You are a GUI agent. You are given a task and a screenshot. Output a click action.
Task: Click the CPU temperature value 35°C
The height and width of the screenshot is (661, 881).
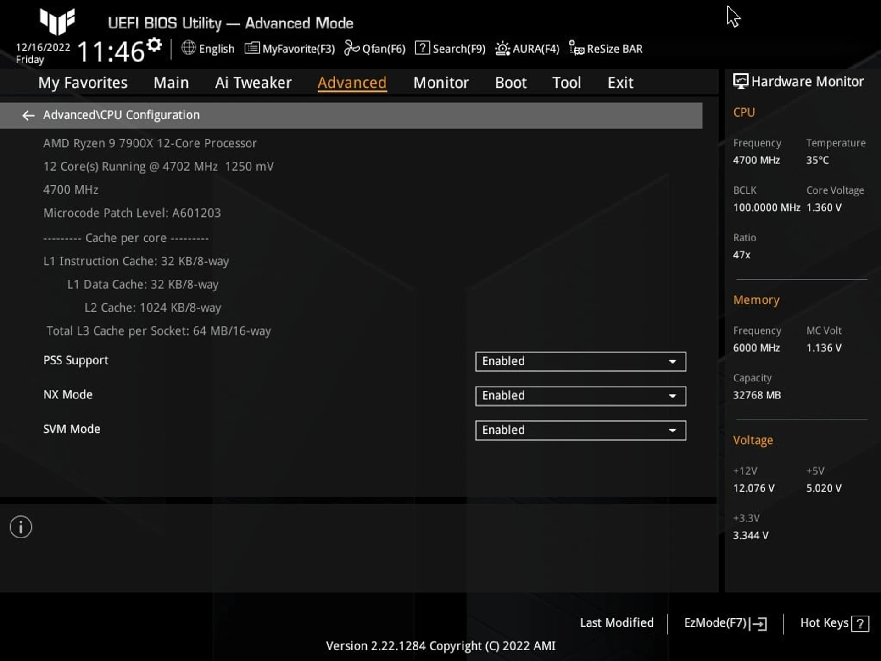pos(818,160)
